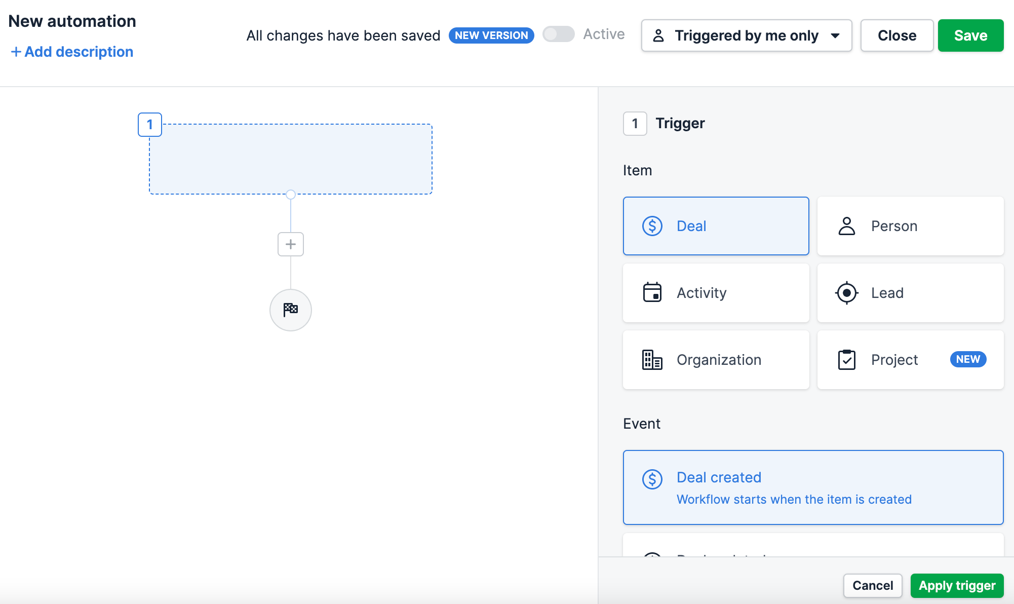Select the Deal item icon

pos(653,226)
